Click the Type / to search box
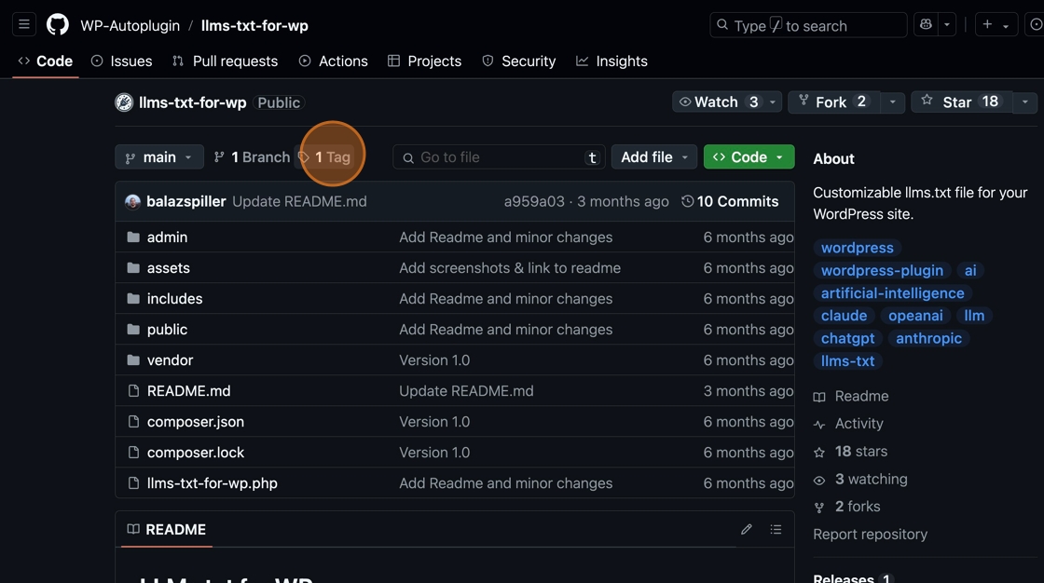Viewport: 1044px width, 583px height. pos(808,25)
